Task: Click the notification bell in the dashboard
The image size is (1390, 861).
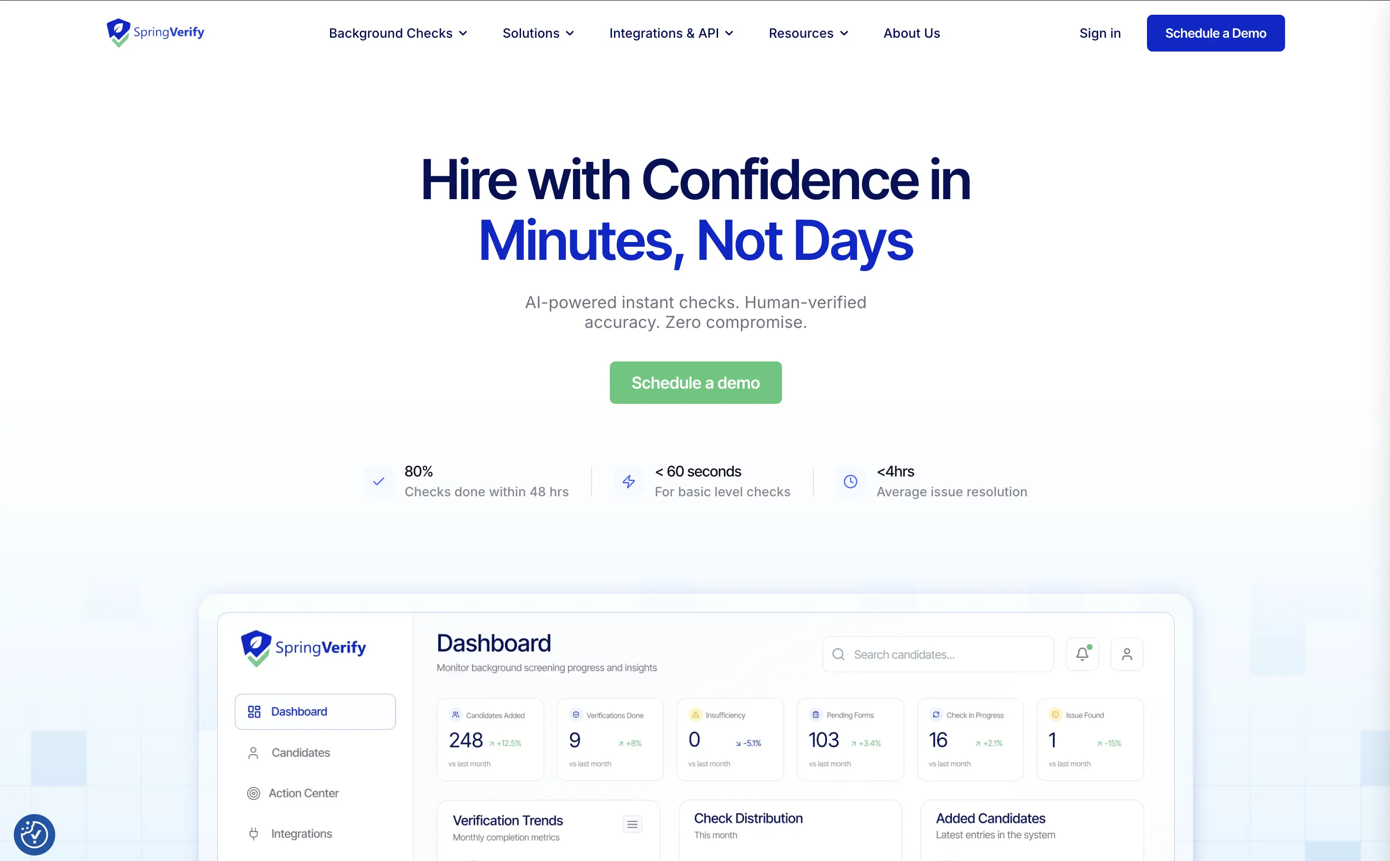Action: (x=1083, y=654)
